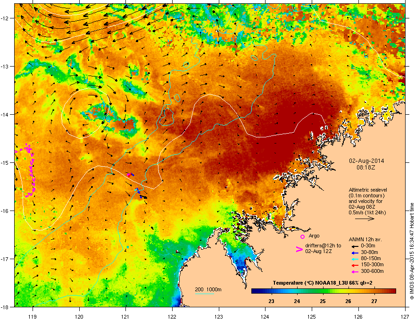Select the '02-Aug-2014' date label
This screenshot has width=415, height=321.
[x=366, y=161]
